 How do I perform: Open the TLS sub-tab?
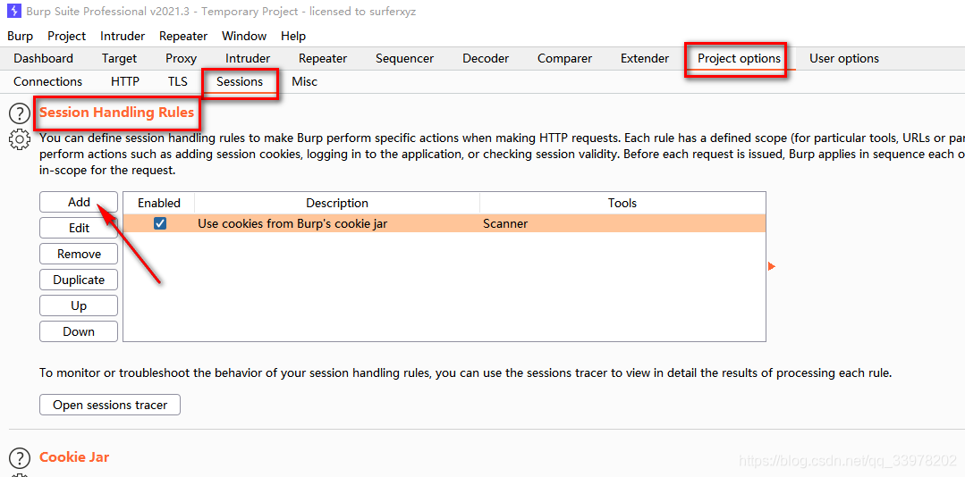point(177,82)
